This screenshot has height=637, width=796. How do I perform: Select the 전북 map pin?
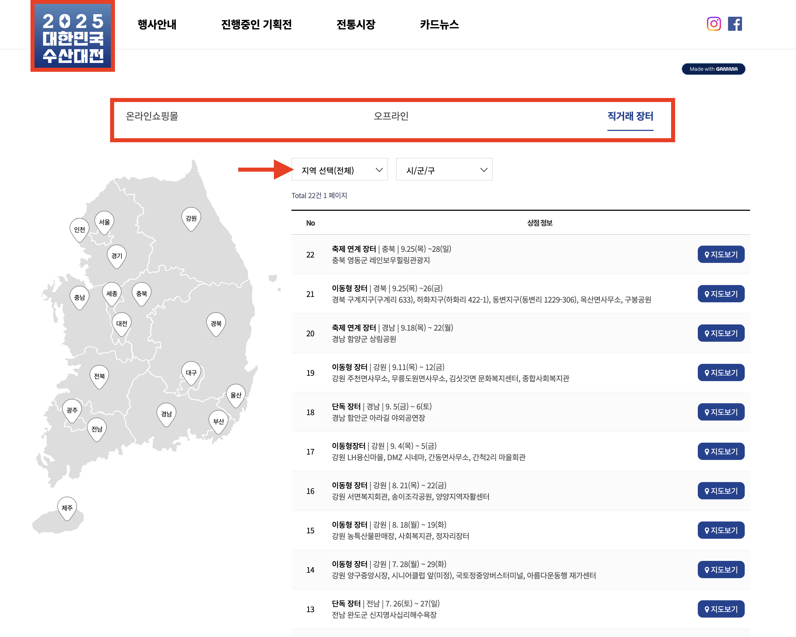[99, 376]
